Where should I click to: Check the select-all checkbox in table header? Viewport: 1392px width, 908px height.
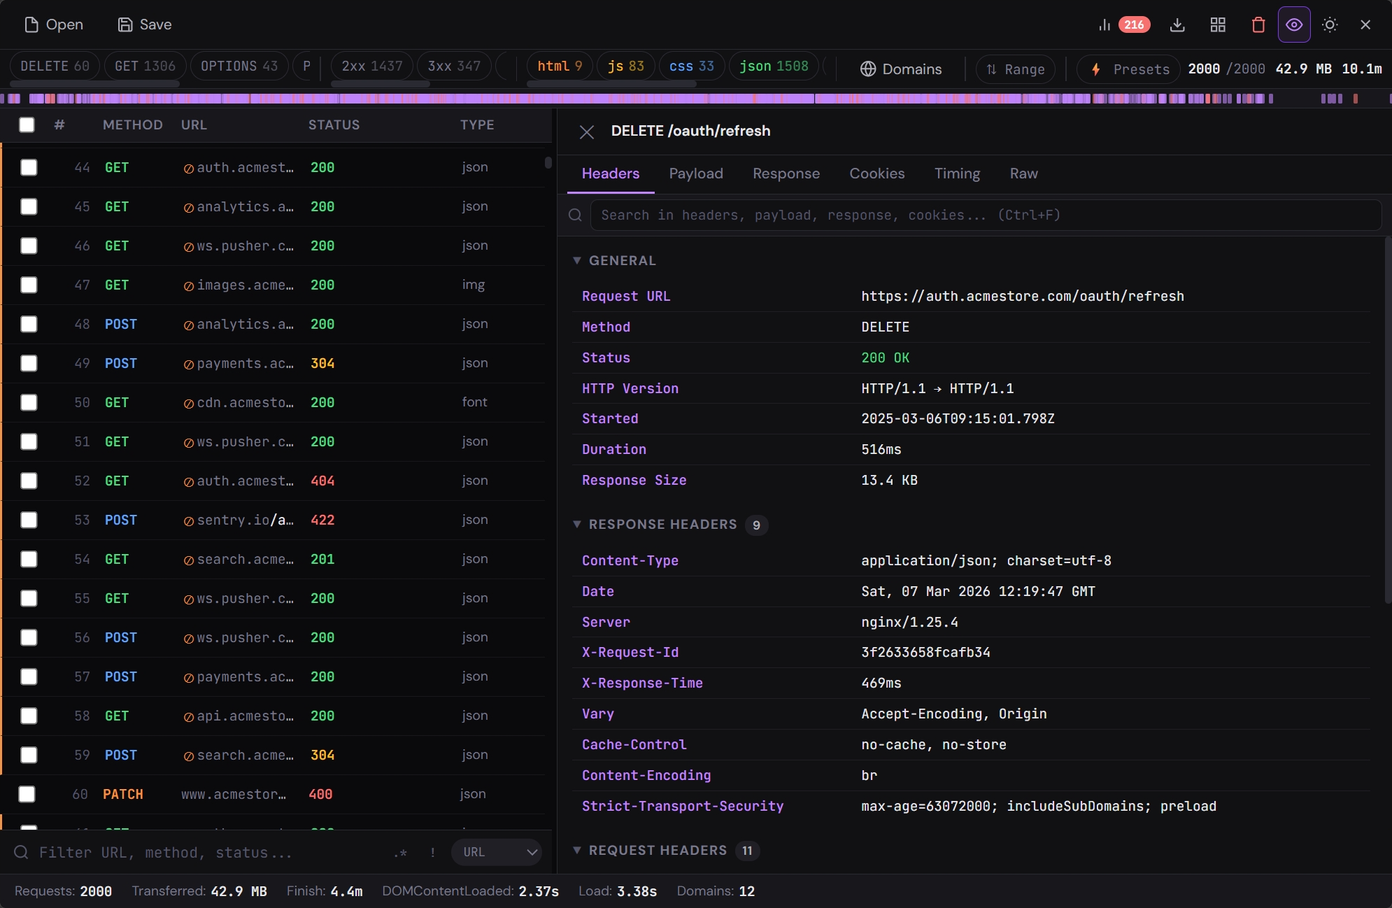(x=27, y=125)
